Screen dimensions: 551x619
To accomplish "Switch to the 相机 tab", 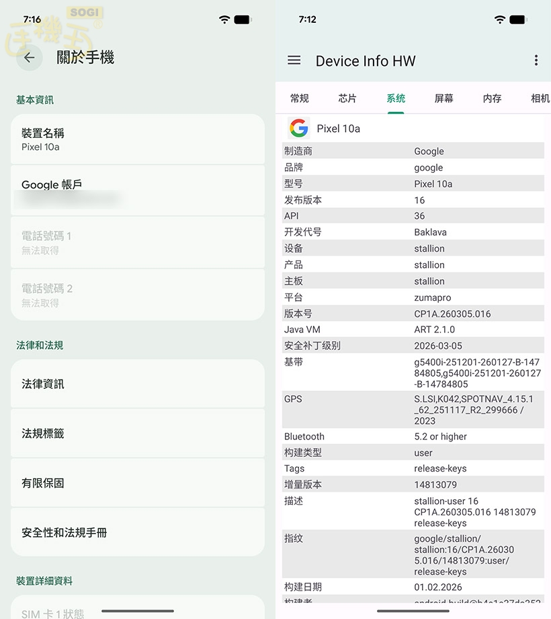I will 540,98.
